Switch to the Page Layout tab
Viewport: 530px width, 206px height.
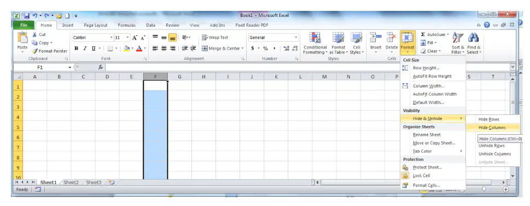tap(96, 25)
